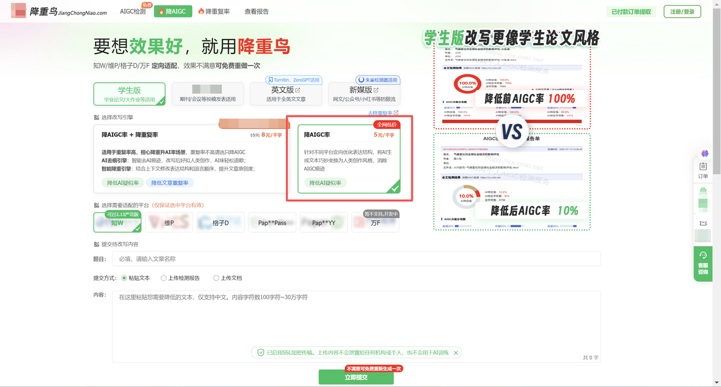Viewport: 721px width, 387px height.
Task: Select the 万F platform option
Action: (375, 223)
